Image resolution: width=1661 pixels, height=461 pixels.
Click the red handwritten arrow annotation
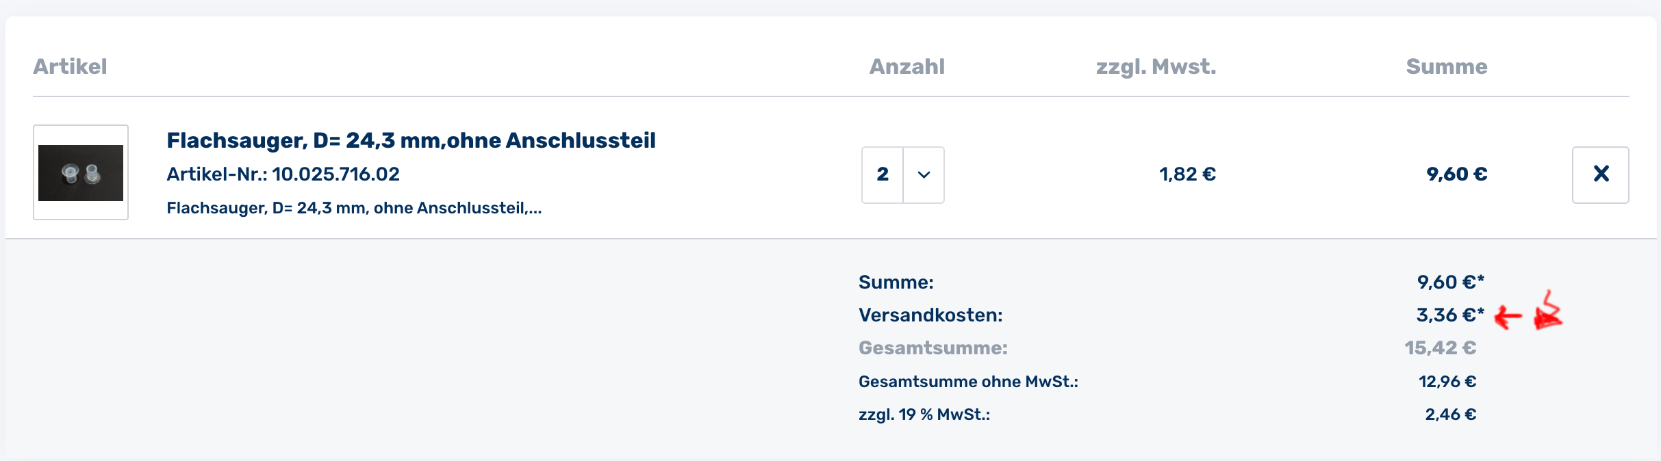coord(1508,317)
